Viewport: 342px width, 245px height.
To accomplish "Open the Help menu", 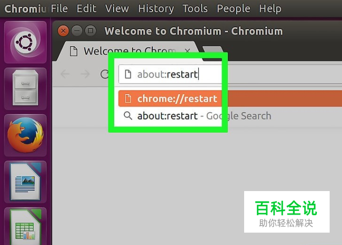I will pyautogui.click(x=270, y=9).
